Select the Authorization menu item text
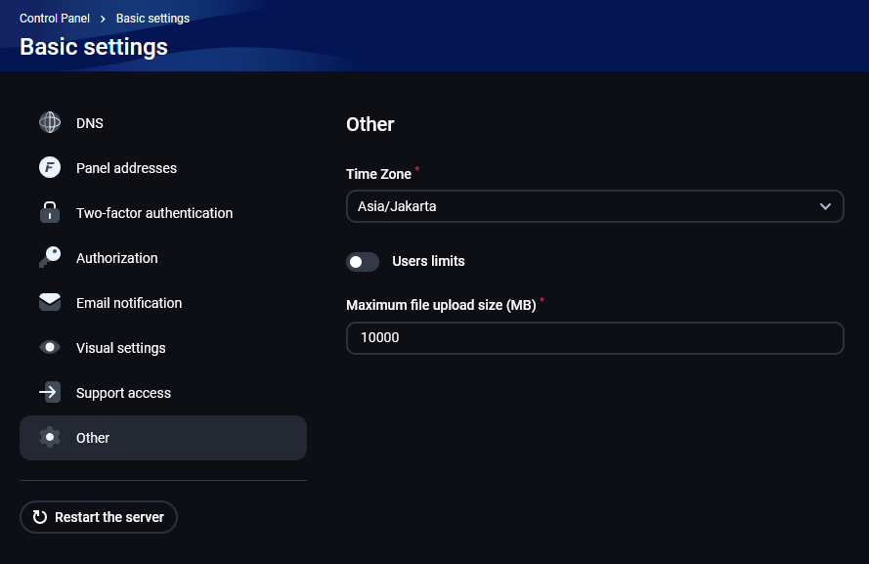This screenshot has width=869, height=564. point(116,258)
